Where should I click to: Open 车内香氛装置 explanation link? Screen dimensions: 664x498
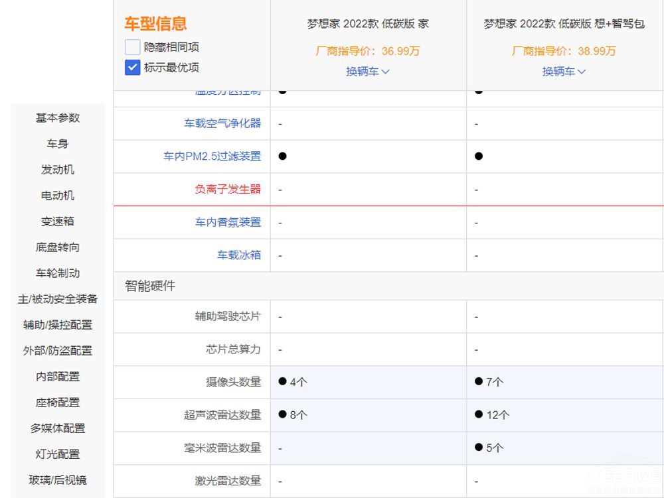[228, 222]
